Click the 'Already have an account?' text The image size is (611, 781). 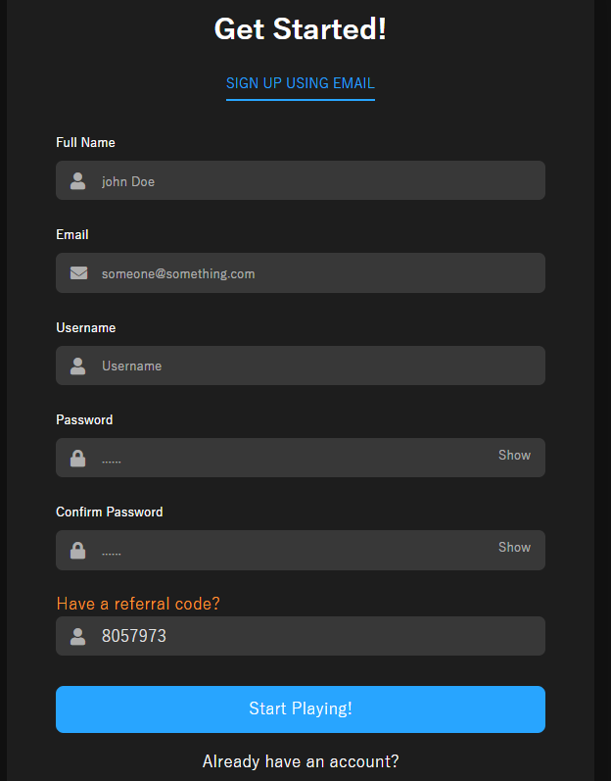click(301, 761)
